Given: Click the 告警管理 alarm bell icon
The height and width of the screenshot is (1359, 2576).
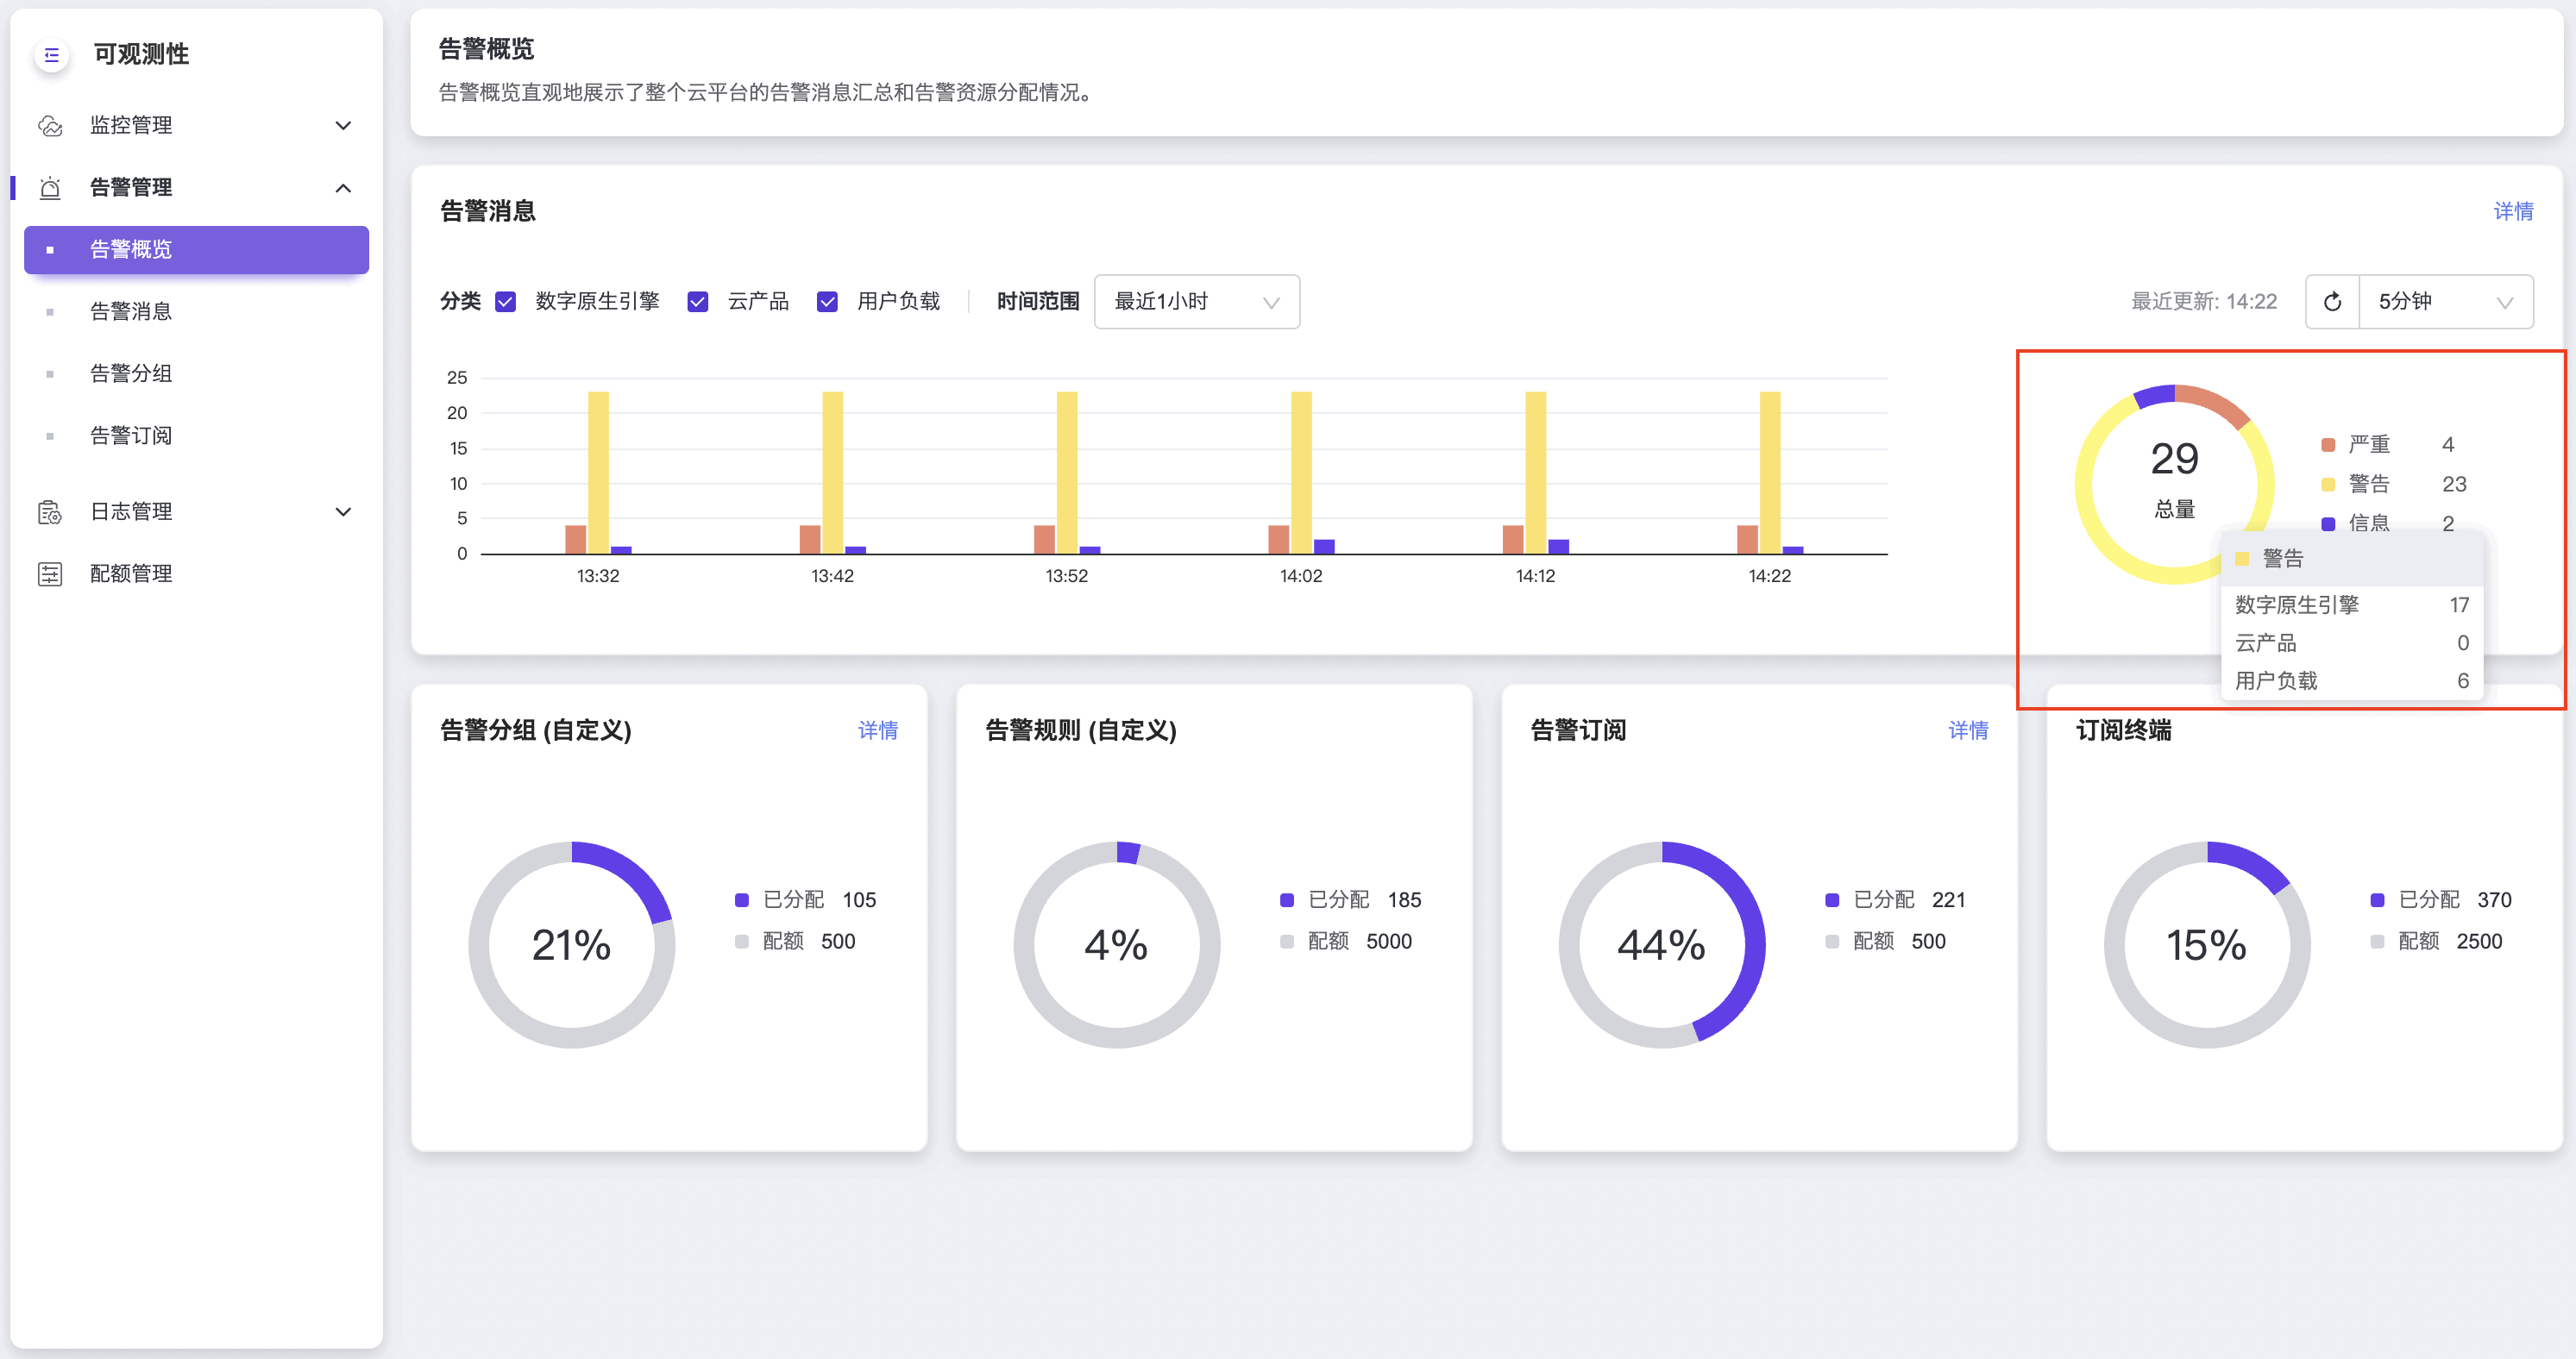Looking at the screenshot, I should click(50, 188).
